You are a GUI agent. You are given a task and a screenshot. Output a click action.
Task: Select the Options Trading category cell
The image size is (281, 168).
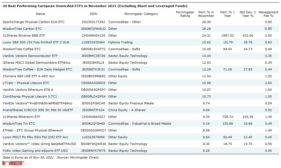[120, 42]
